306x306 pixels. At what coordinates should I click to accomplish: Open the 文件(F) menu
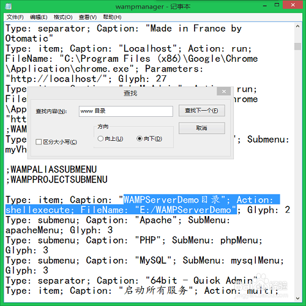[15, 17]
